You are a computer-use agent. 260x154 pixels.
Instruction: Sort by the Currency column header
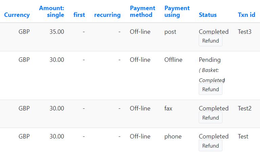click(x=17, y=15)
